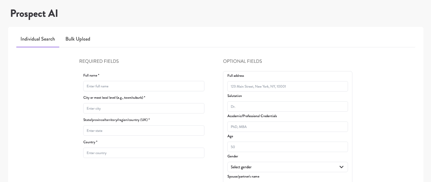This screenshot has height=182, width=431.
Task: Click the gender dropdown chevron arrow
Action: (341, 167)
